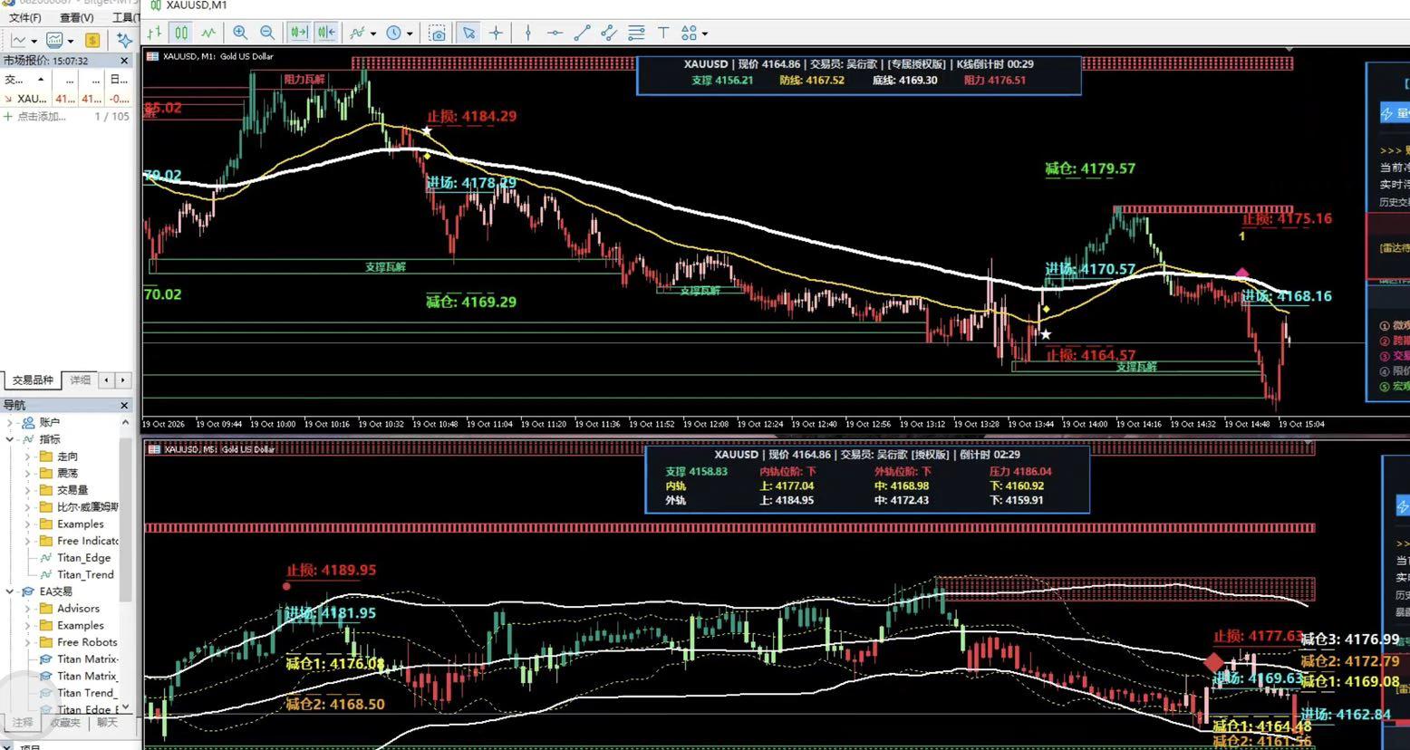The width and height of the screenshot is (1410, 750).
Task: Click the gold dollar sign toolbar icon
Action: (x=92, y=40)
